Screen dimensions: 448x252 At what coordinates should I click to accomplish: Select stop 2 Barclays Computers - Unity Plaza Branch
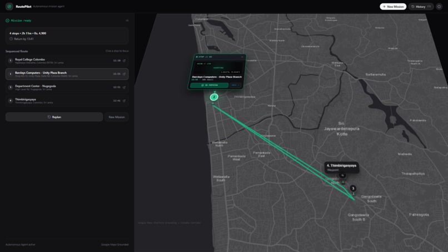pos(67,74)
